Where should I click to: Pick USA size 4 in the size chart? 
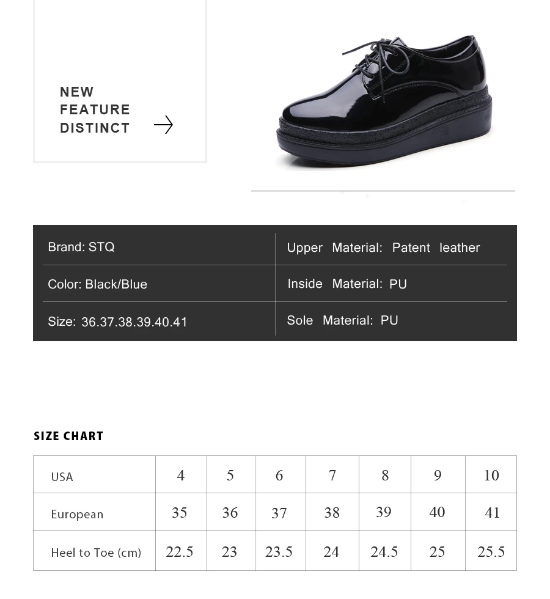181,476
